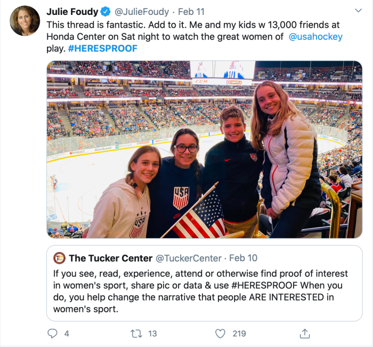Click The Tucker Center logo avatar
This screenshot has width=373, height=347.
pos(60,258)
